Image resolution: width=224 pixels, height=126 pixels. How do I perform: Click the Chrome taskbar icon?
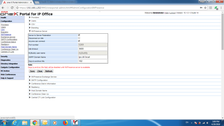click(35, 123)
